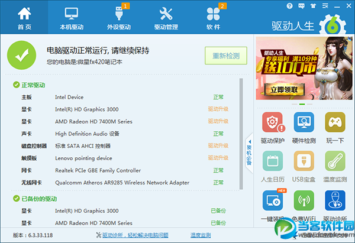
Task: Open 驱动诊所 troubleshooting link at bottom
Action: (x=135, y=235)
